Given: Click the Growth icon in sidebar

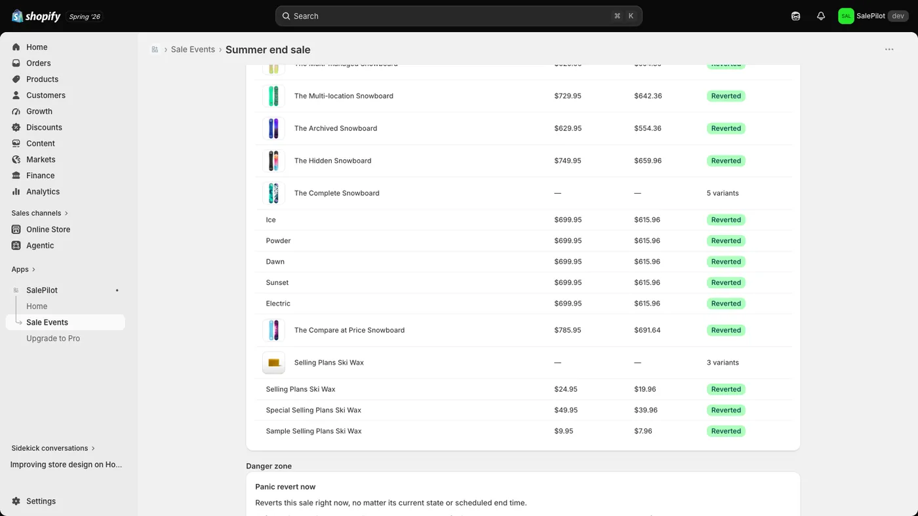Looking at the screenshot, I should (x=16, y=111).
